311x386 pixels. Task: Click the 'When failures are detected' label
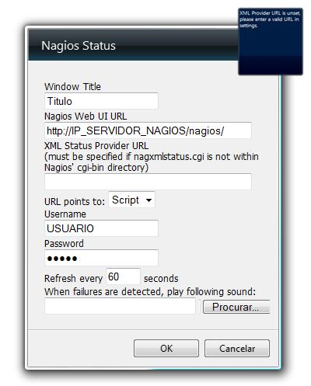(x=150, y=292)
